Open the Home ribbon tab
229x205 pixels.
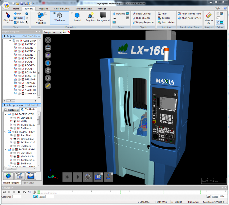tap(16, 9)
